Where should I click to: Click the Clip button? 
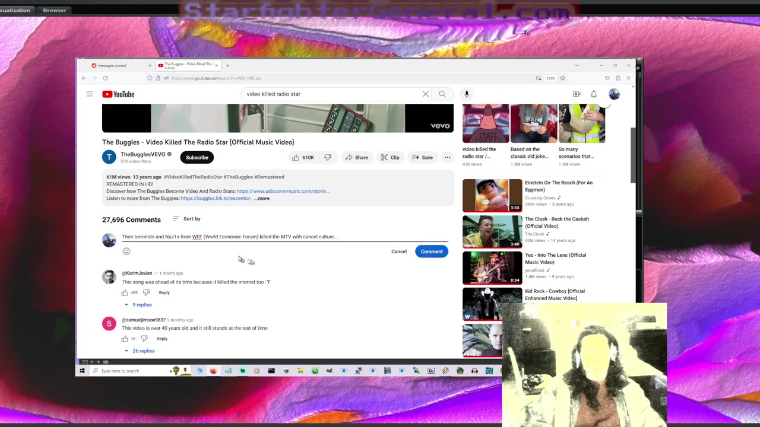pyautogui.click(x=390, y=157)
